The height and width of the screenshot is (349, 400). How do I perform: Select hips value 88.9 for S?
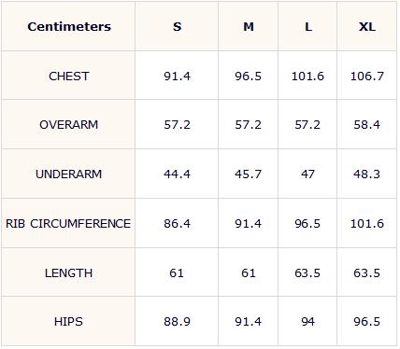[177, 321]
